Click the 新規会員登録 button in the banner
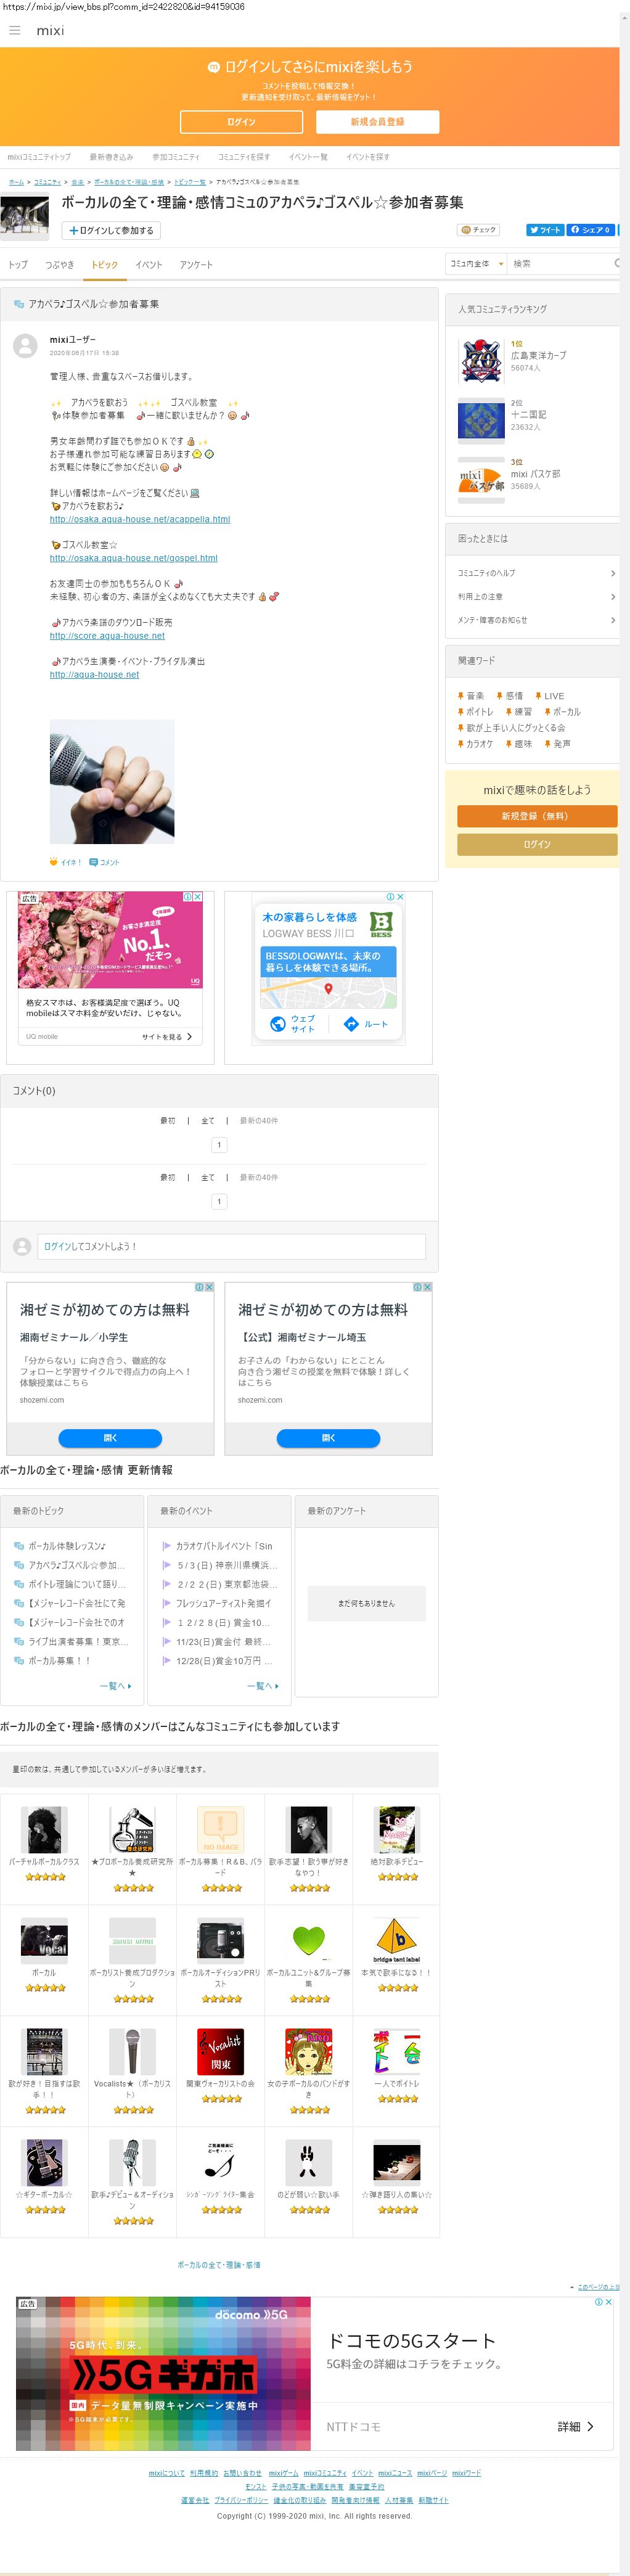 (x=377, y=122)
